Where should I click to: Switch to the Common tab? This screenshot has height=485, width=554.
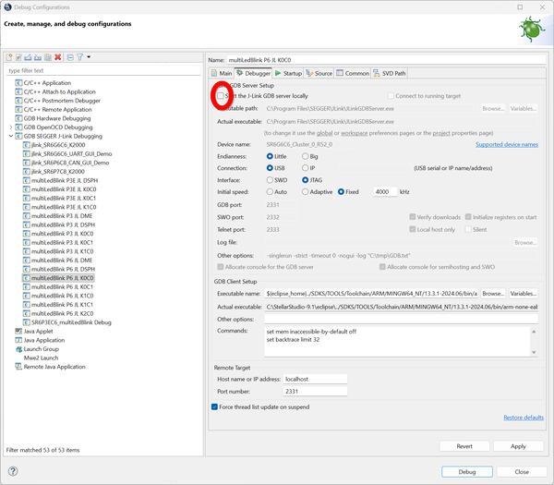(x=353, y=73)
